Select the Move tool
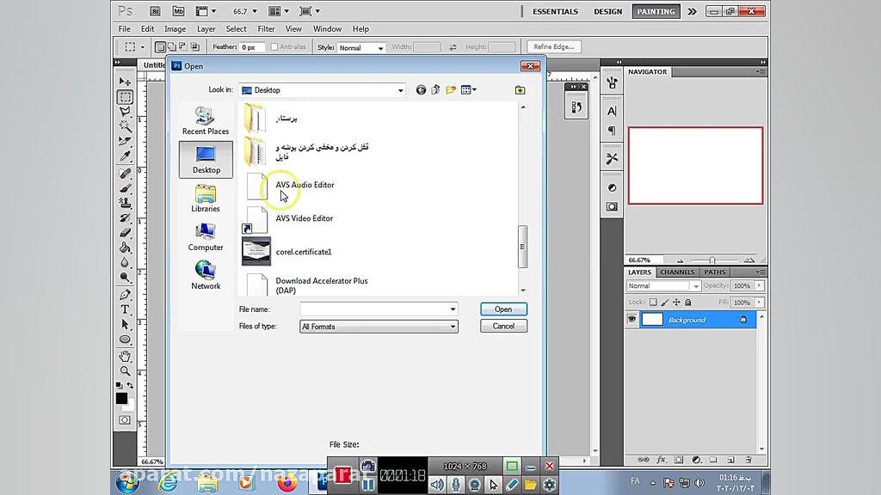Viewport: 881px width, 495px height. (125, 82)
